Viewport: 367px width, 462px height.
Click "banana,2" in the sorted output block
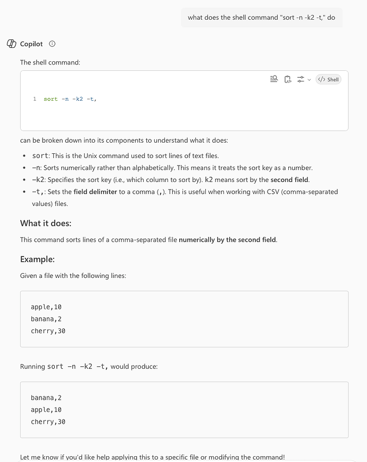click(46, 398)
